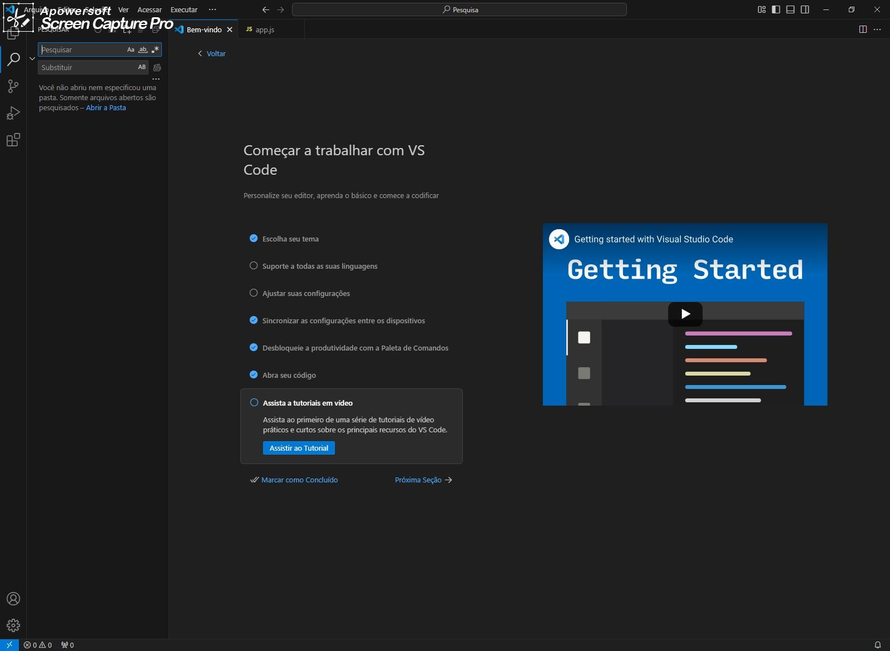Viewport: 890px width, 651px height.
Task: Split the editor to the right
Action: (x=863, y=29)
